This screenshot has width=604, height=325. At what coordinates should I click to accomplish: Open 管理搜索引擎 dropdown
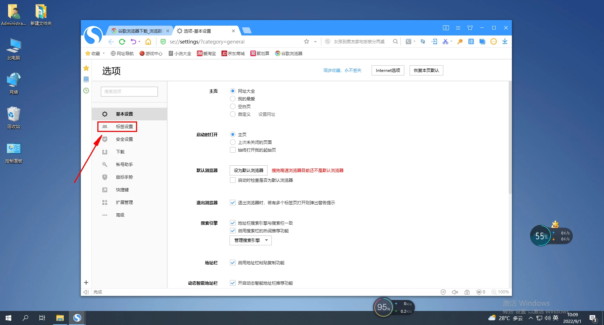(x=251, y=240)
